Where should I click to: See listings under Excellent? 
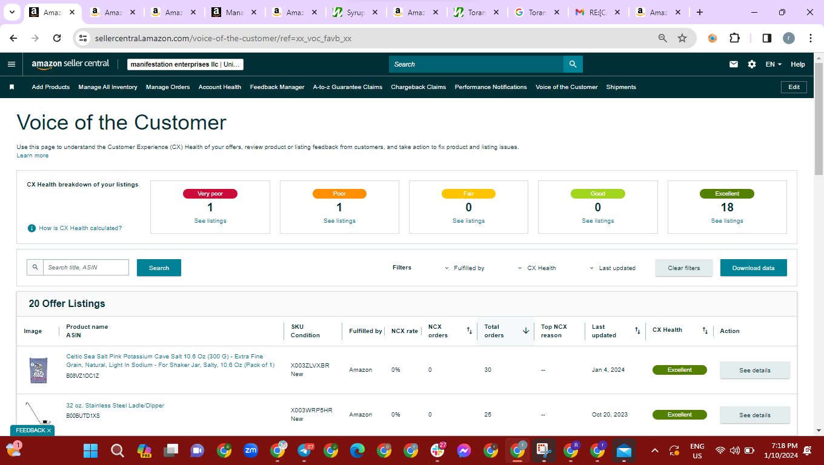pos(727,221)
